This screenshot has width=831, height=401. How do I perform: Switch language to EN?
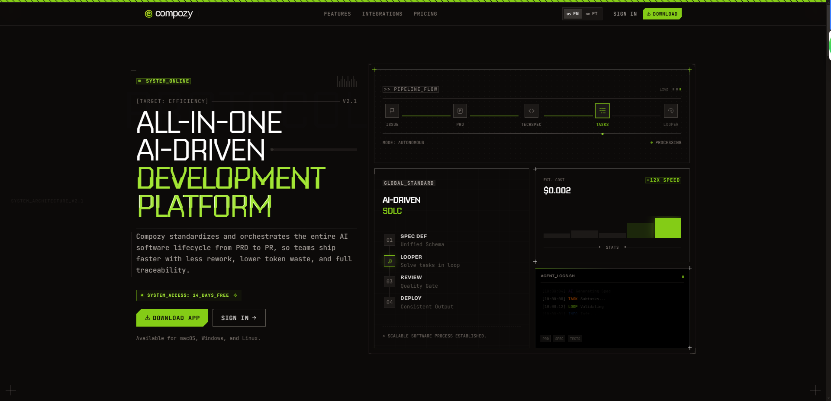point(573,14)
